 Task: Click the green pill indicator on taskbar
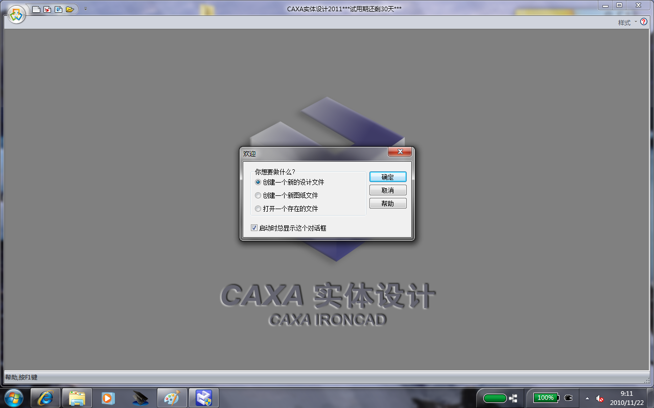pos(495,398)
